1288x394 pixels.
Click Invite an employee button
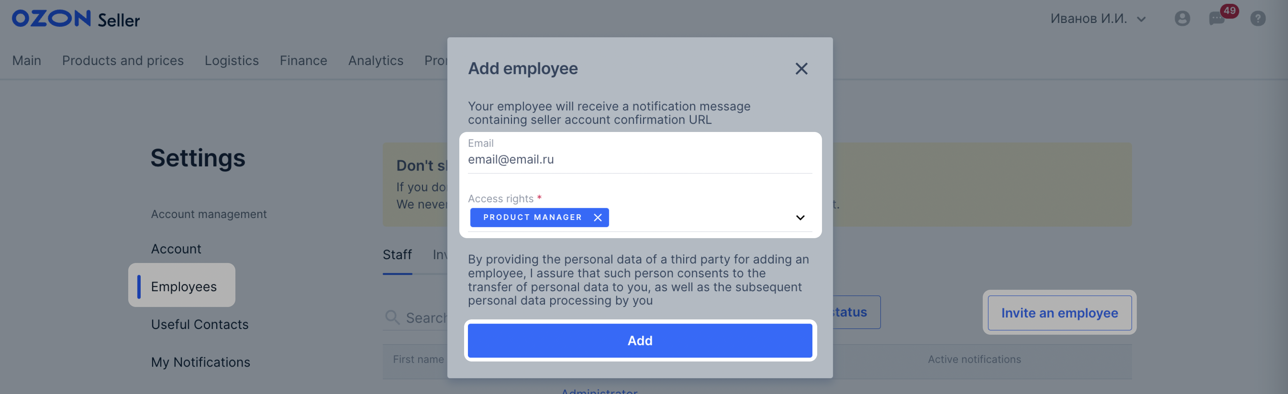1060,313
